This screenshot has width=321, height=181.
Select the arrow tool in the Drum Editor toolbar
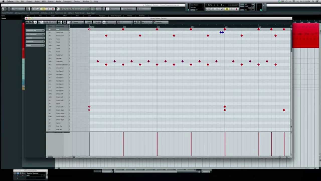click(x=39, y=22)
